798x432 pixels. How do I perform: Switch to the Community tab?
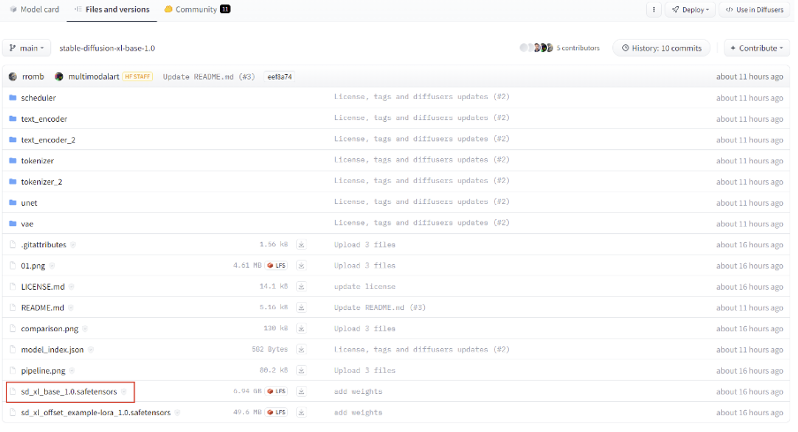point(196,10)
